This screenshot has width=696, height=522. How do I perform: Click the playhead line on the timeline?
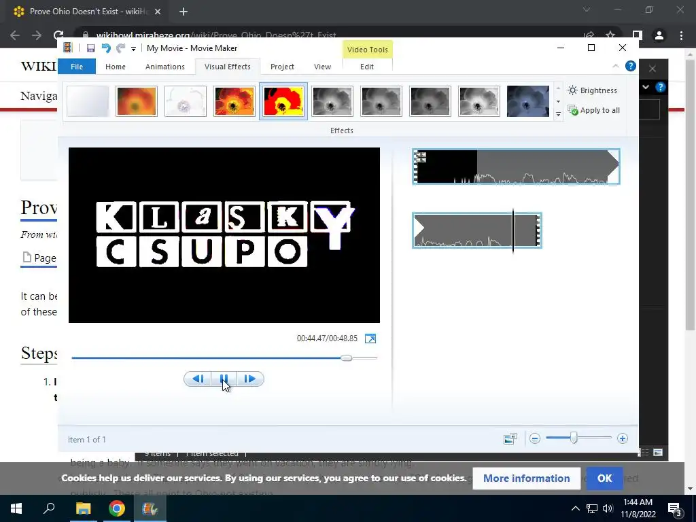[x=513, y=230]
